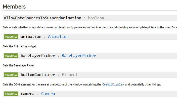This screenshot has width=177, height=101.
Task: Click readonly badge beside baseLayerPicker member
Action: [x=11, y=56]
